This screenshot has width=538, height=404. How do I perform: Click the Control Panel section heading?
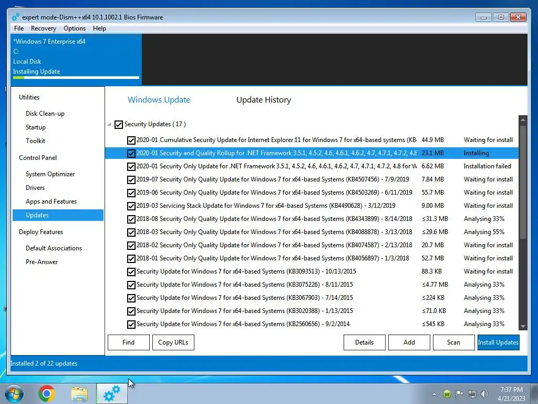point(38,158)
